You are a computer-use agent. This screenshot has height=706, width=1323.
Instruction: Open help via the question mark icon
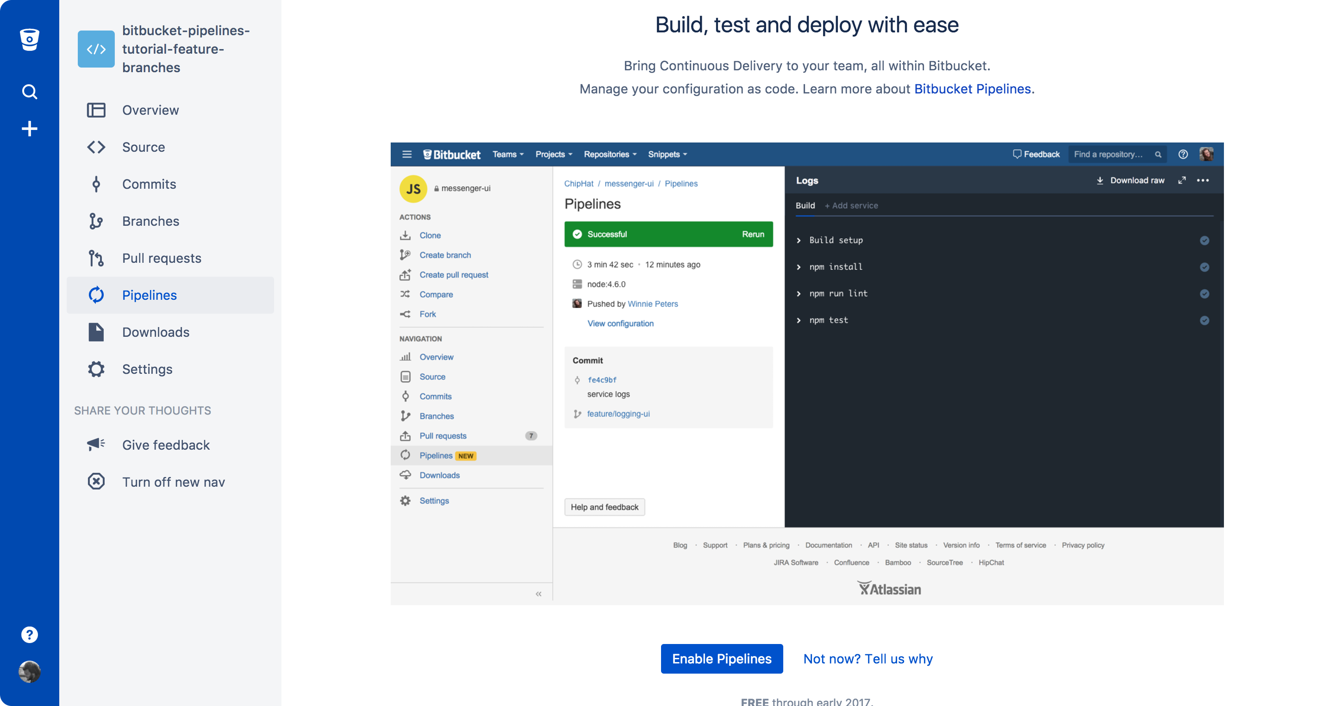[x=29, y=634]
